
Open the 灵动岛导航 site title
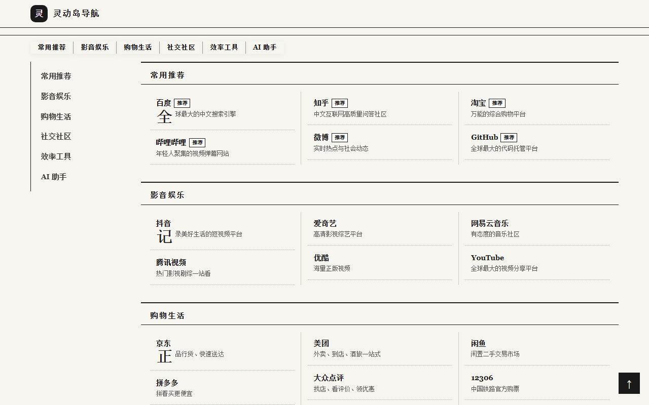point(76,14)
